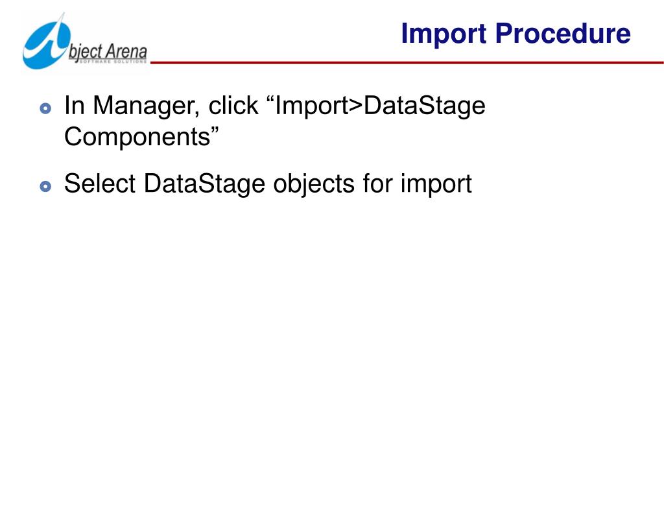Click the red horizontal divider line
This screenshot has width=664, height=513.
(x=407, y=63)
